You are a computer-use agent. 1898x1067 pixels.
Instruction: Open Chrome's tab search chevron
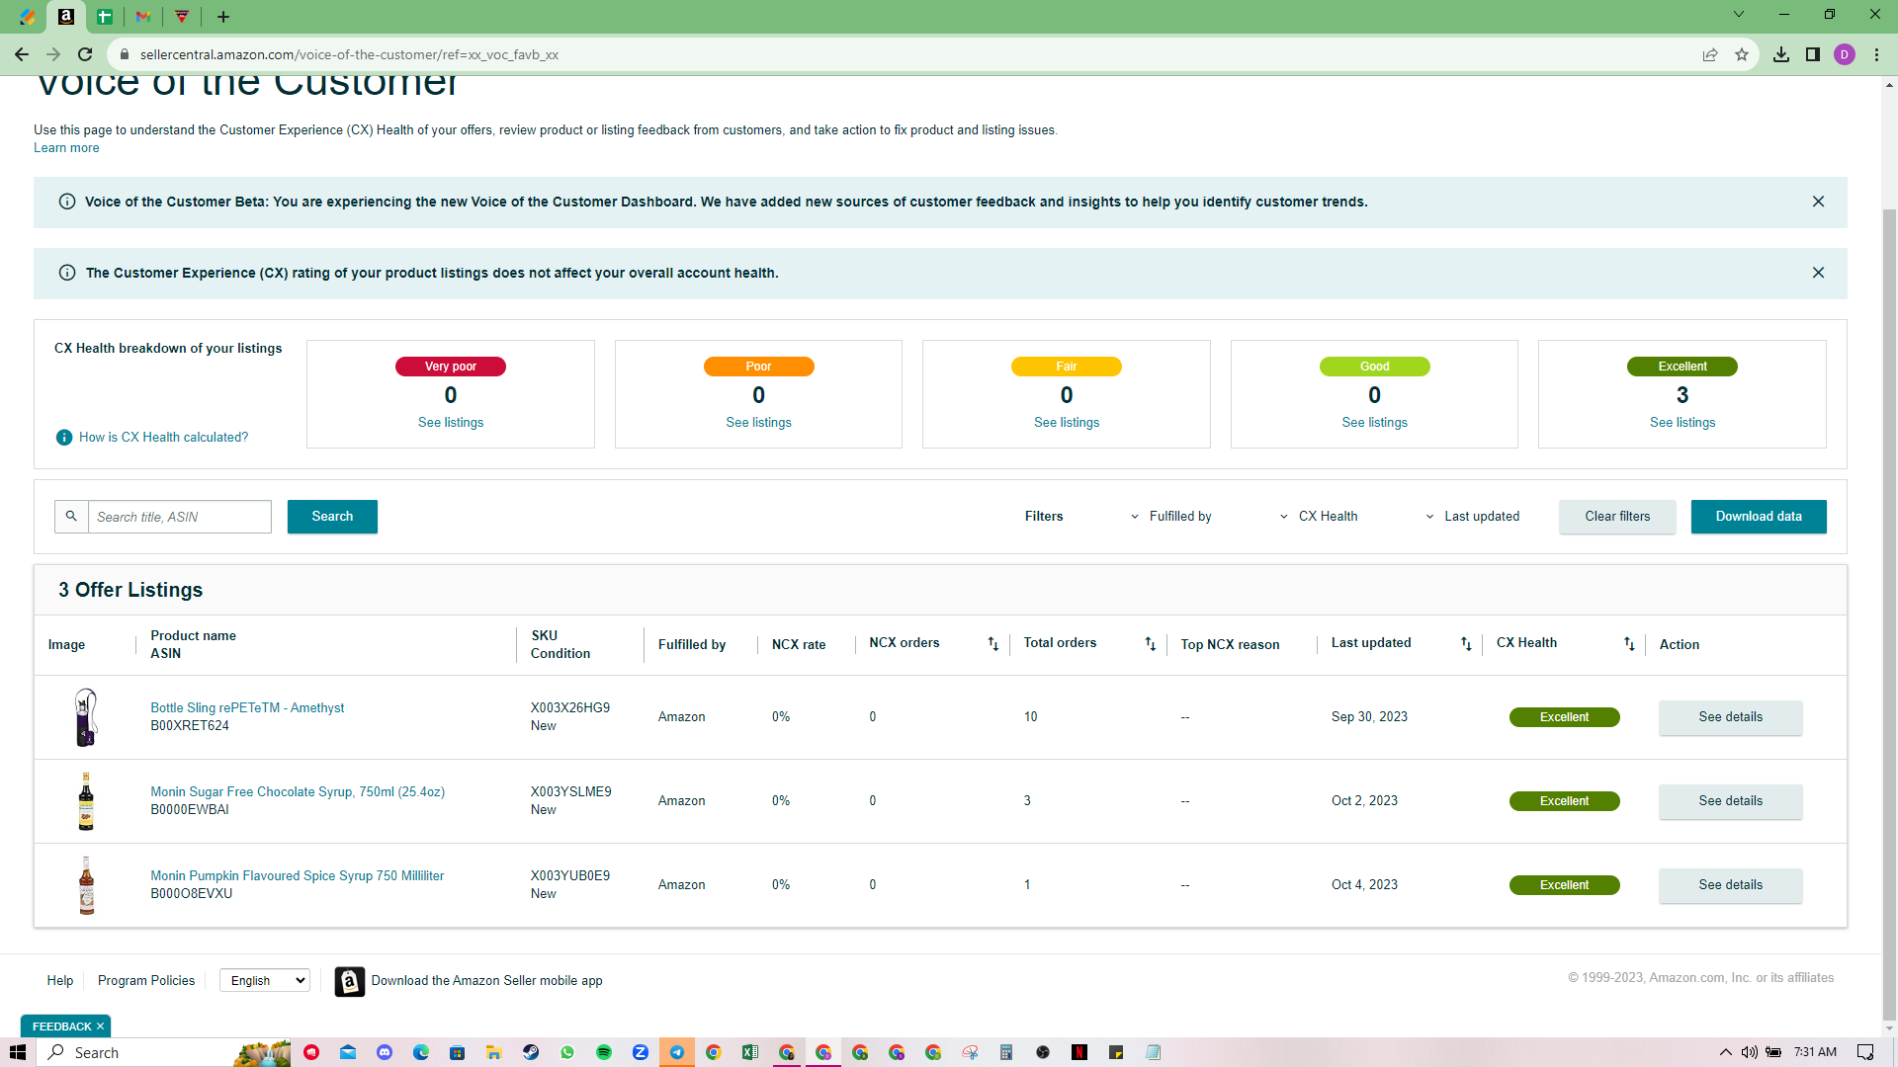tap(1739, 15)
